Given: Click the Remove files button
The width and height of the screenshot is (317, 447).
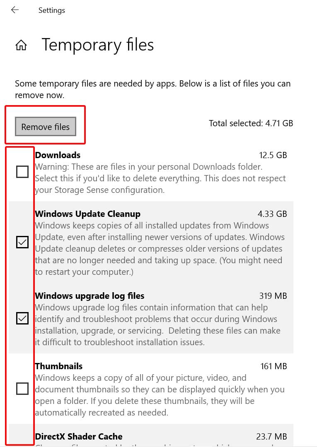Looking at the screenshot, I should click(x=45, y=127).
